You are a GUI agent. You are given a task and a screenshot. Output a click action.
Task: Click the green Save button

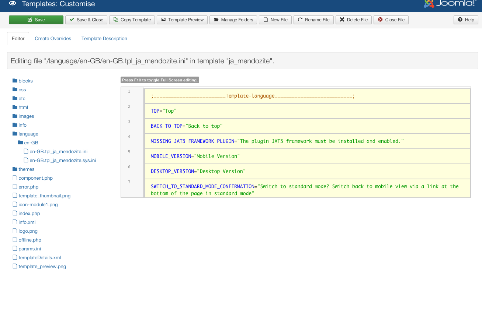tap(36, 20)
